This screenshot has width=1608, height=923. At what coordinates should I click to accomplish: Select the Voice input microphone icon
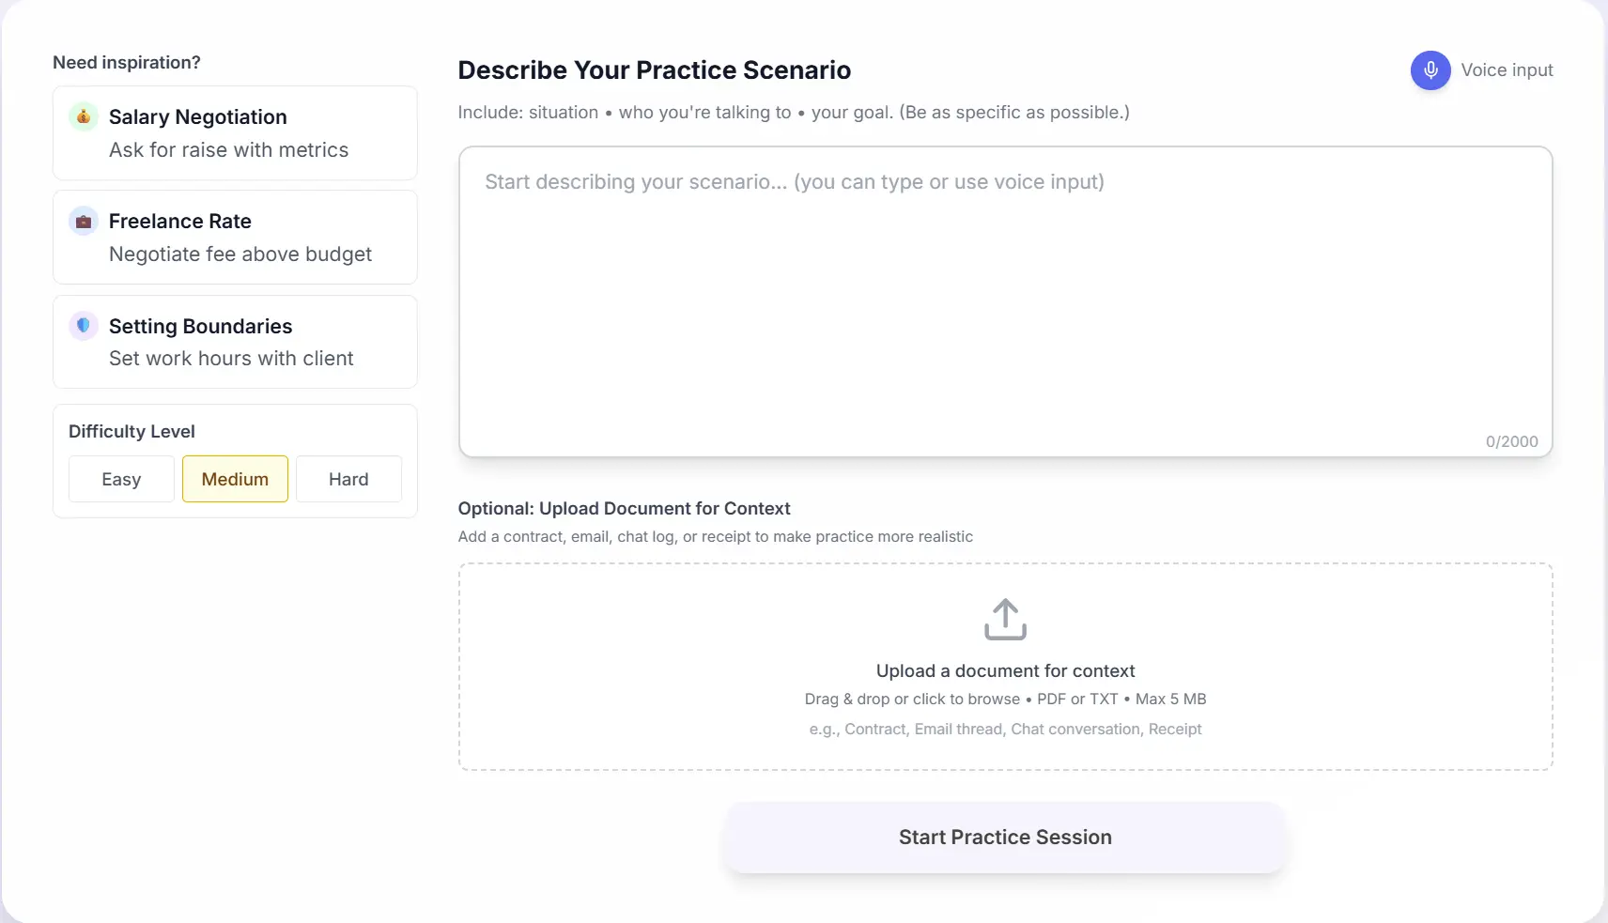pos(1430,69)
